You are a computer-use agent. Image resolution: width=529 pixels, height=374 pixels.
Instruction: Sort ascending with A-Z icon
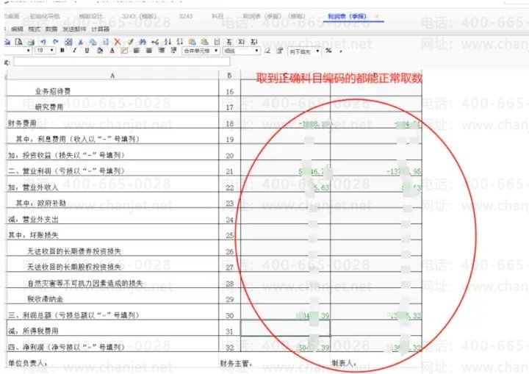tap(168, 42)
